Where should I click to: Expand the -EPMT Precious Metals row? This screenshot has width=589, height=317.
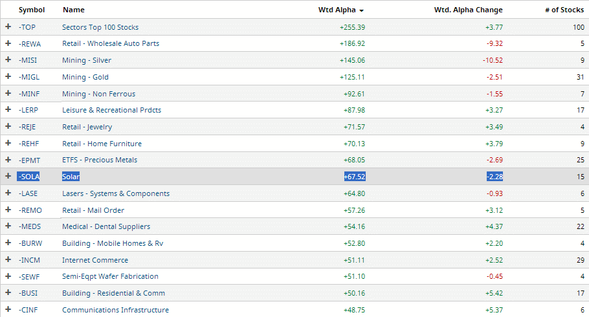pyautogui.click(x=8, y=160)
